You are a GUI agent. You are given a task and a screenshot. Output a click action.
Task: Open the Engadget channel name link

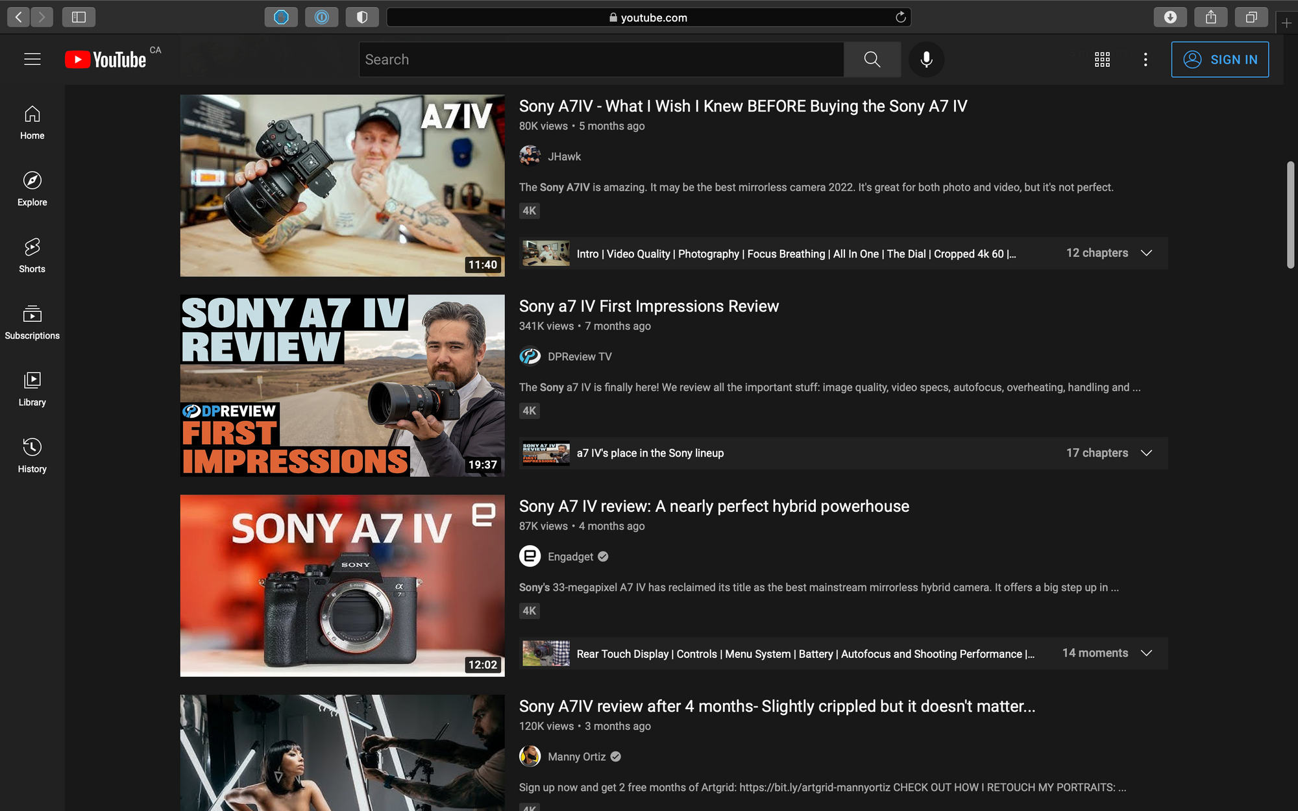(x=570, y=557)
